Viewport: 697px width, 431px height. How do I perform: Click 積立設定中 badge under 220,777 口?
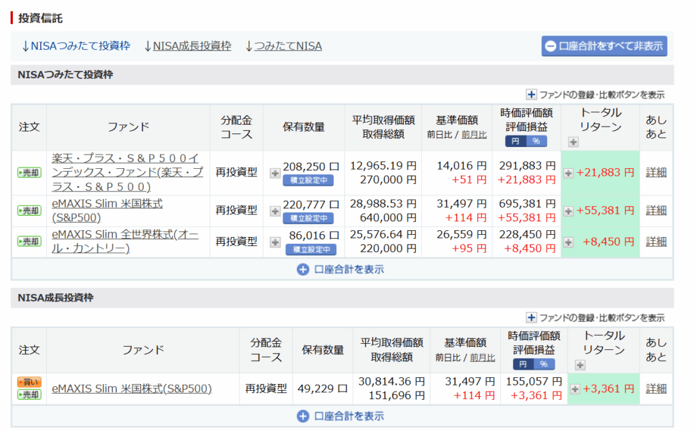(x=308, y=219)
